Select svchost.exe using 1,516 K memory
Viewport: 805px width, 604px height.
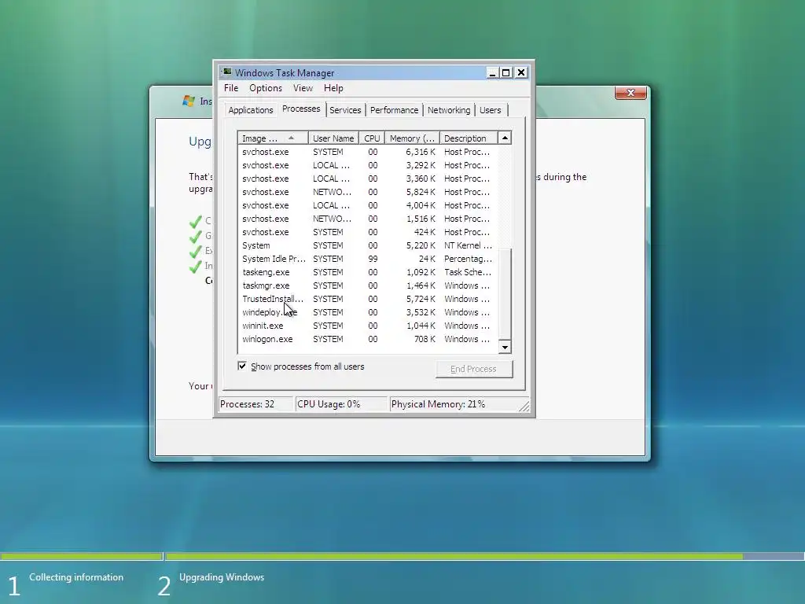pos(368,219)
